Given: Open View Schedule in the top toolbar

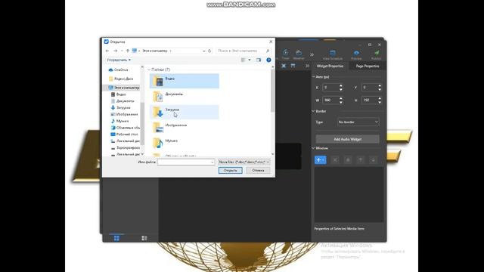Looking at the screenshot, I should coord(333,54).
